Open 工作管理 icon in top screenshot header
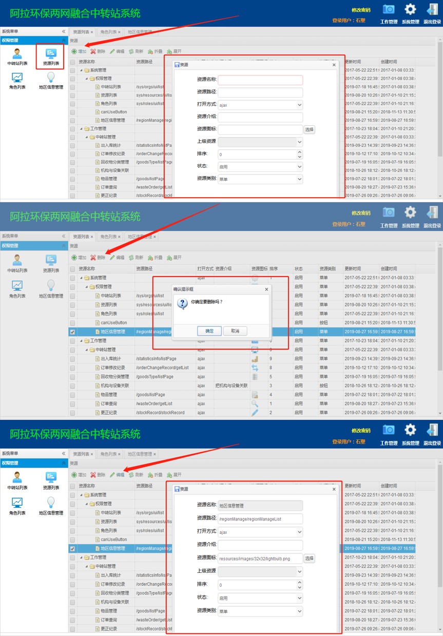The height and width of the screenshot is (636, 443). click(x=389, y=10)
